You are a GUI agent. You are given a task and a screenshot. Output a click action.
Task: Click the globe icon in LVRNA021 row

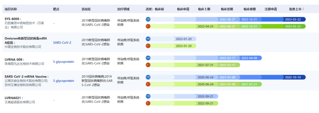tap(148, 96)
